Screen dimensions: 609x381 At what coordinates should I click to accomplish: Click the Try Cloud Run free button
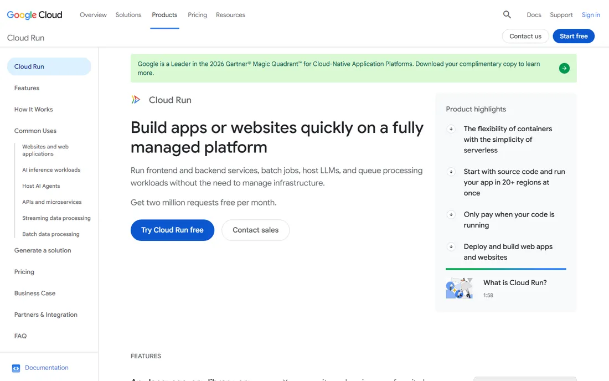pos(172,230)
